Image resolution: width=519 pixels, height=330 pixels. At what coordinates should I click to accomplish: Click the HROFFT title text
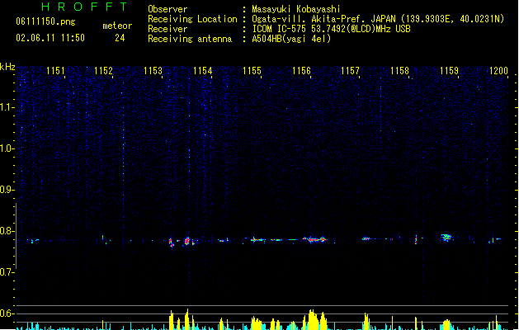point(85,7)
